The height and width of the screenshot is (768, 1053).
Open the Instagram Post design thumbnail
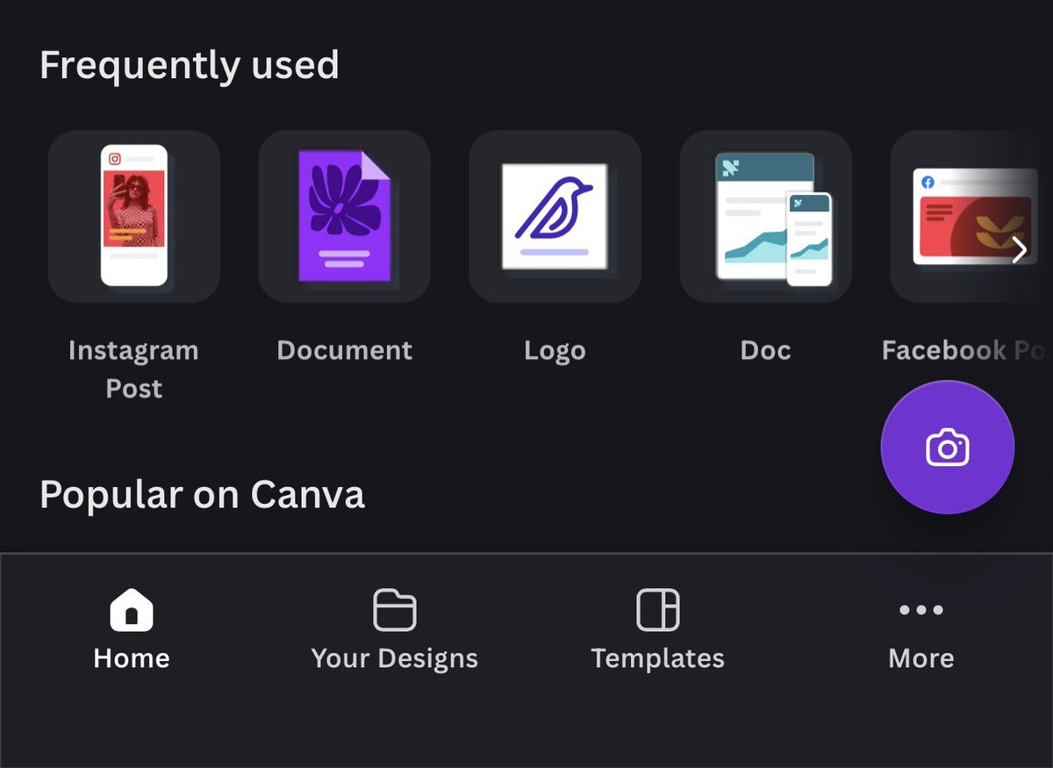point(133,216)
